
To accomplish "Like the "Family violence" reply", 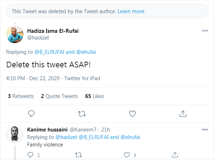I will (126, 155).
